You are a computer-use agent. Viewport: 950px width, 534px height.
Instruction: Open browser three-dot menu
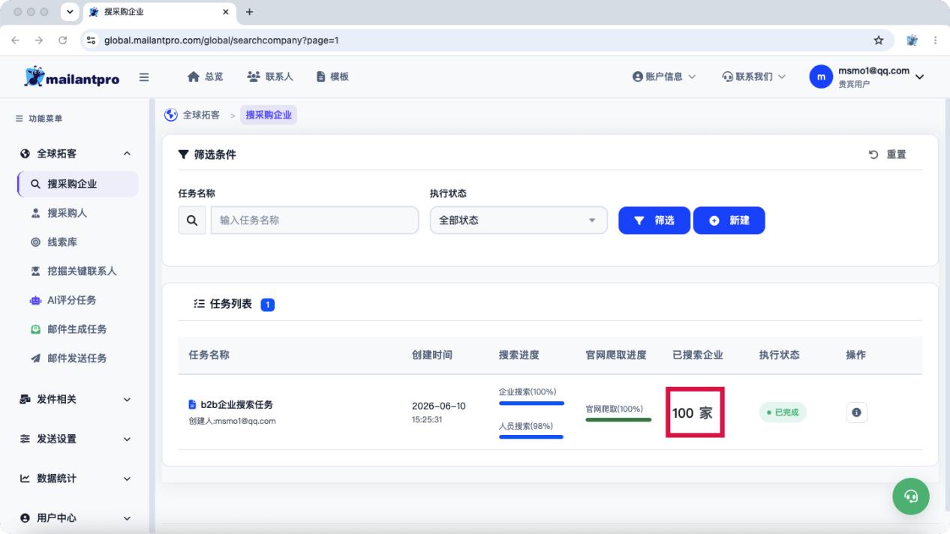pos(935,40)
